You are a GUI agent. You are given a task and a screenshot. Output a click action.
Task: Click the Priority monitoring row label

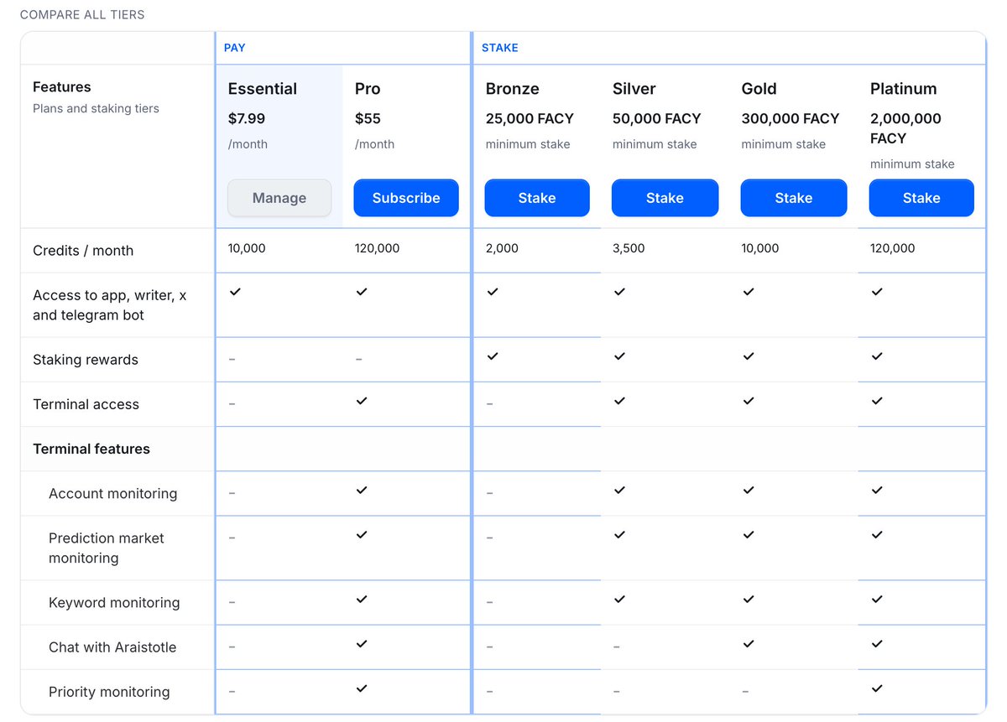(109, 692)
